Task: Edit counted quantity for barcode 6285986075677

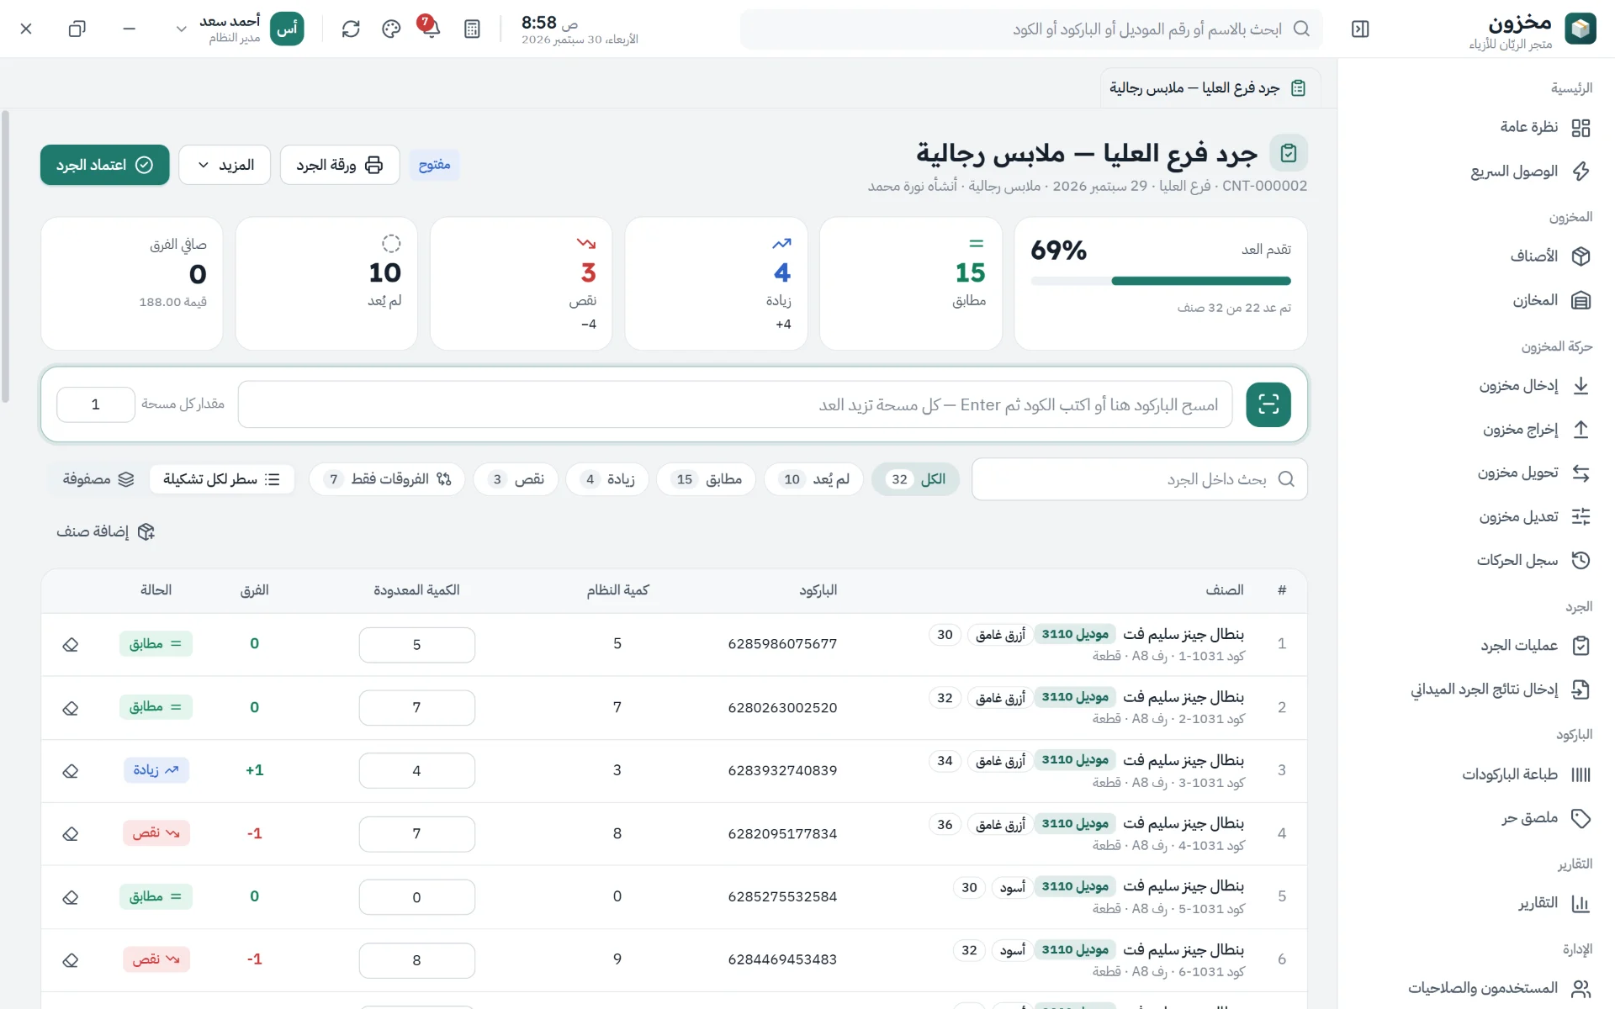Action: [x=417, y=645]
